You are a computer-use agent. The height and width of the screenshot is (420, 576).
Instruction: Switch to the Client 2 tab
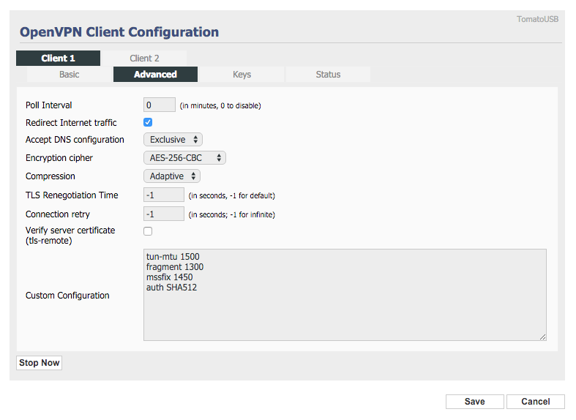[x=144, y=58]
